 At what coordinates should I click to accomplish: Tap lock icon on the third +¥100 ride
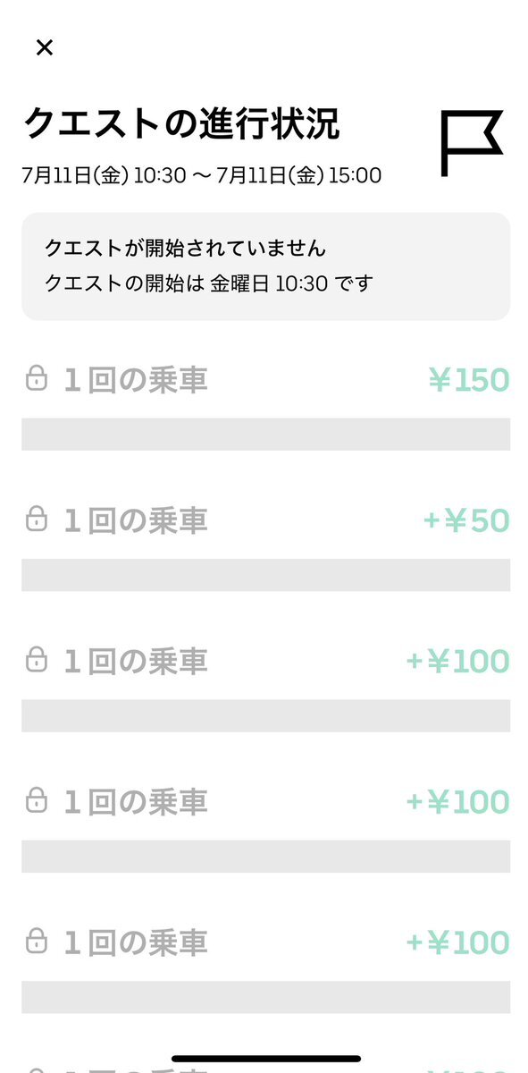coord(36,941)
